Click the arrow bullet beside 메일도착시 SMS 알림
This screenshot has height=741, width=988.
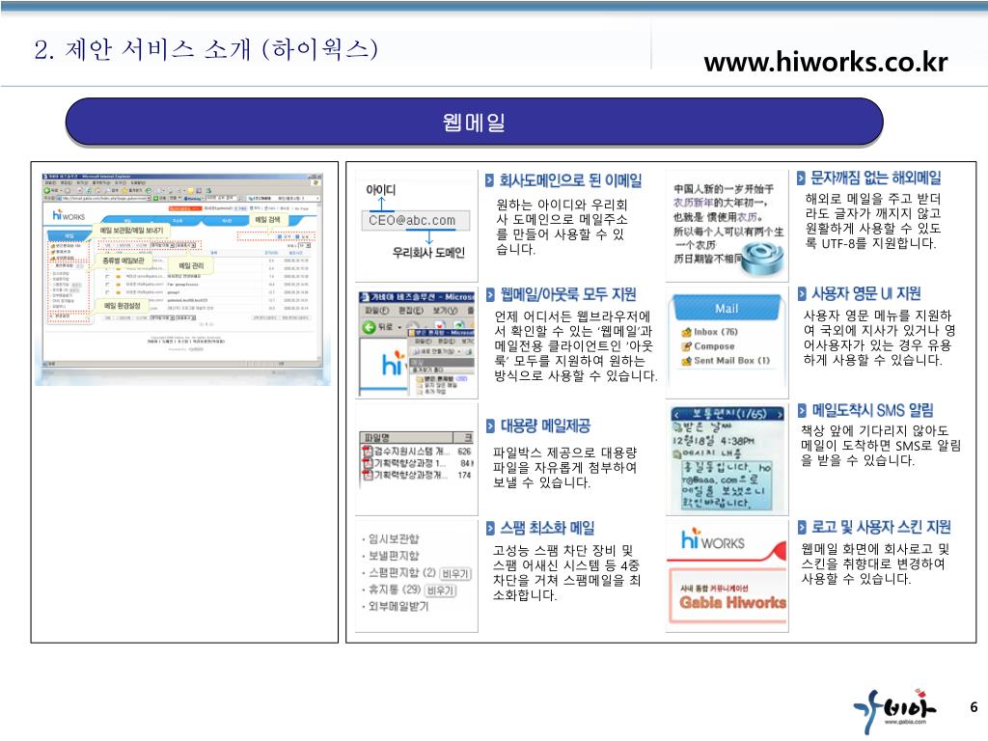(x=802, y=411)
